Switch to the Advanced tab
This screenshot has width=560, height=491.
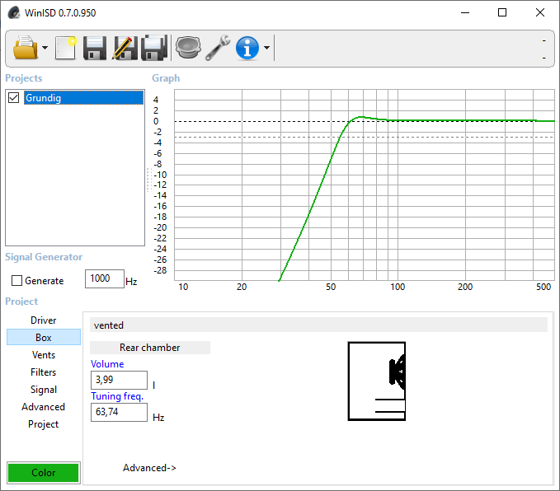coord(44,407)
